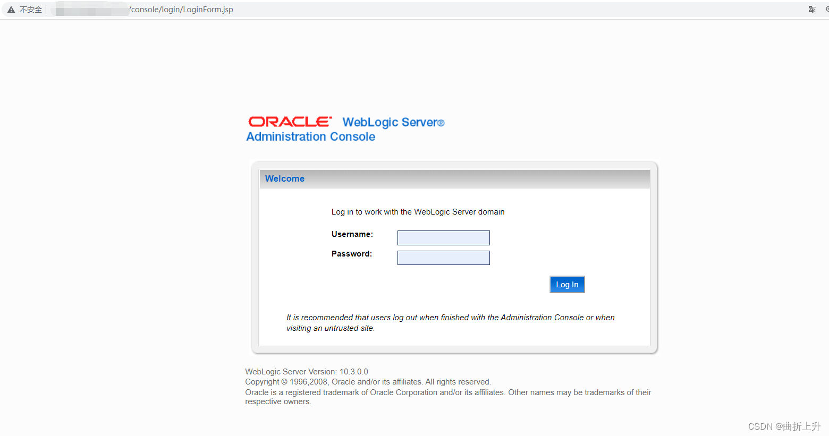Click the 'WebLogic Server Version: 10.3.0.0' text
This screenshot has width=829, height=436.
(x=307, y=372)
